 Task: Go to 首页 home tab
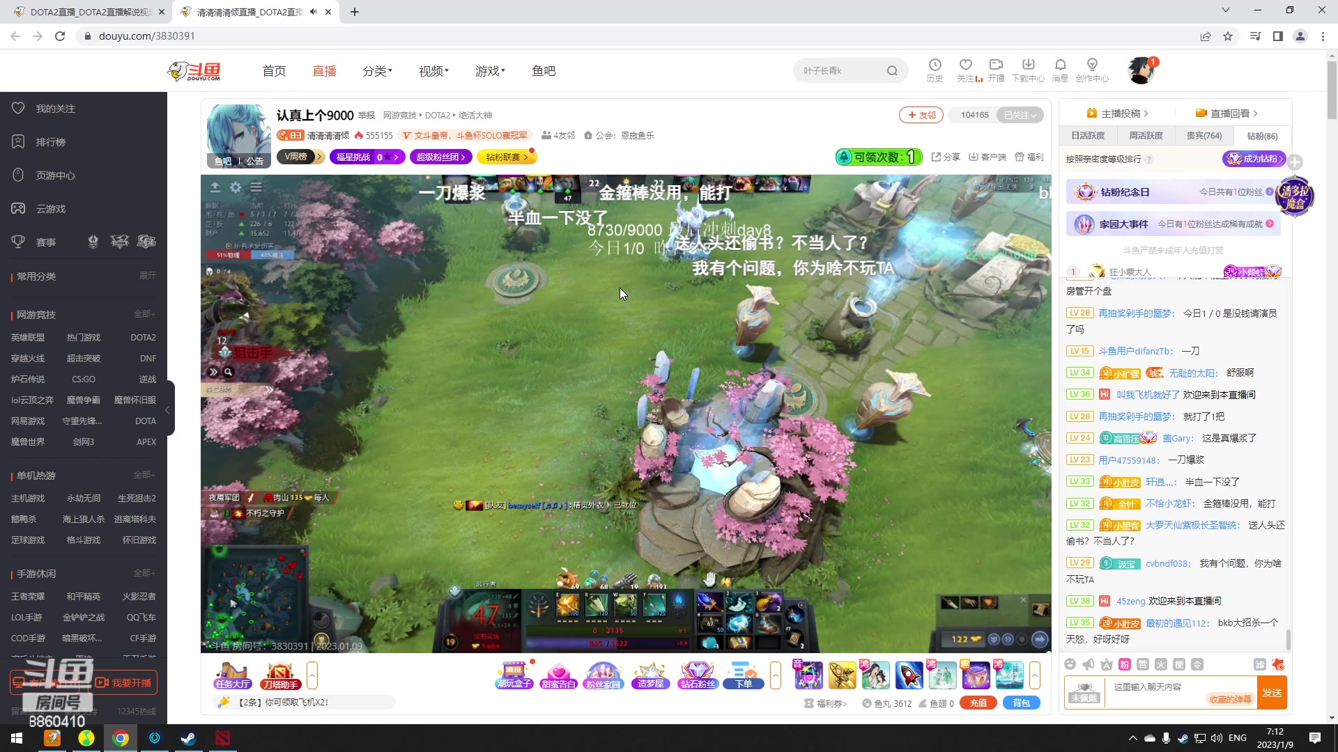click(x=274, y=71)
